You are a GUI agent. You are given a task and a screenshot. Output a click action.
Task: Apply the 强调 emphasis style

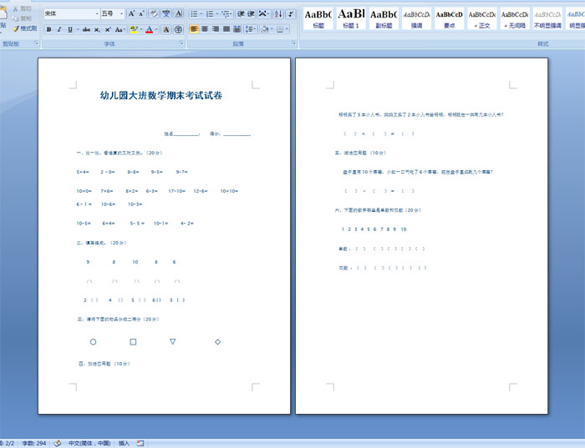click(x=416, y=18)
